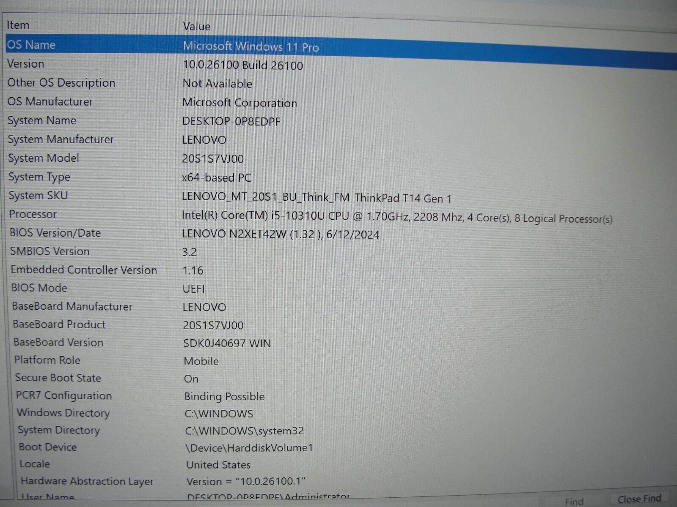
Task: Select the Hardware Abstraction Layer row
Action: coord(169,481)
